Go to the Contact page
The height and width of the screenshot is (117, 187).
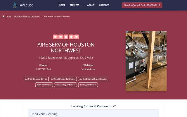[x=104, y=5]
